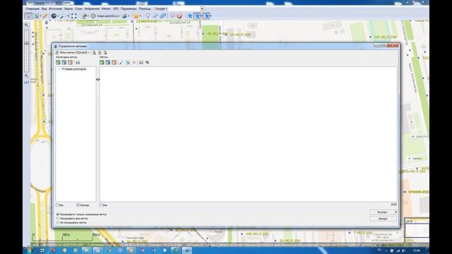Image resolution: width=452 pixels, height=254 pixels.
Task: Go to the placemark with the pin icon
Action: [x=133, y=62]
